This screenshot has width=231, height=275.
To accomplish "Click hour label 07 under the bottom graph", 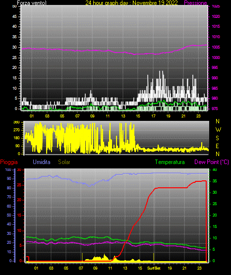I will (x=81, y=268).
